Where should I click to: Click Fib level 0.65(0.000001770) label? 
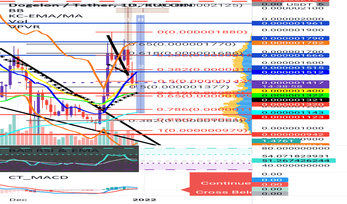click(182, 44)
